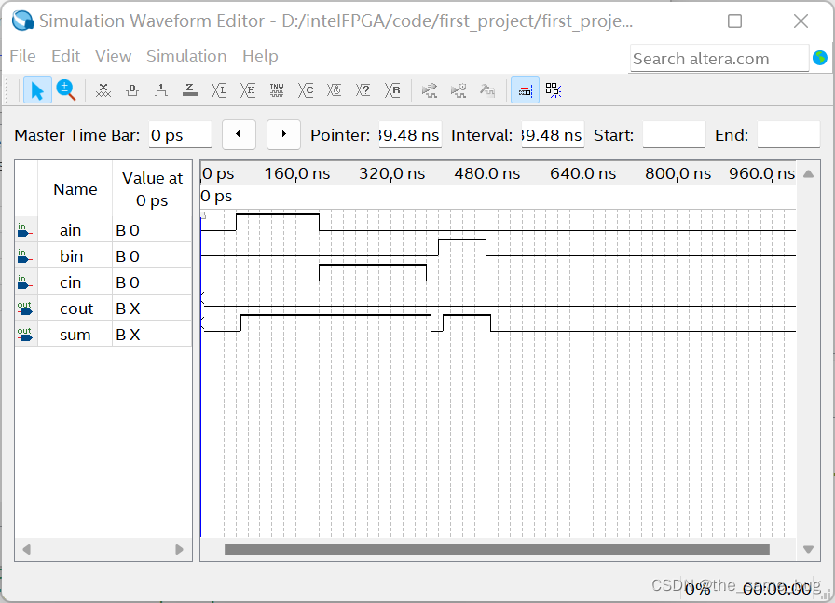Apply Forcing High (1) value
Viewport: 835px width, 603px height.
[161, 90]
